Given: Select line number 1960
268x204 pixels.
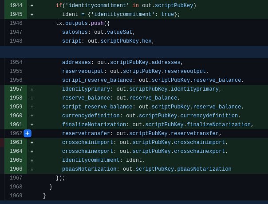Looking at the screenshot, I should pos(16,116).
